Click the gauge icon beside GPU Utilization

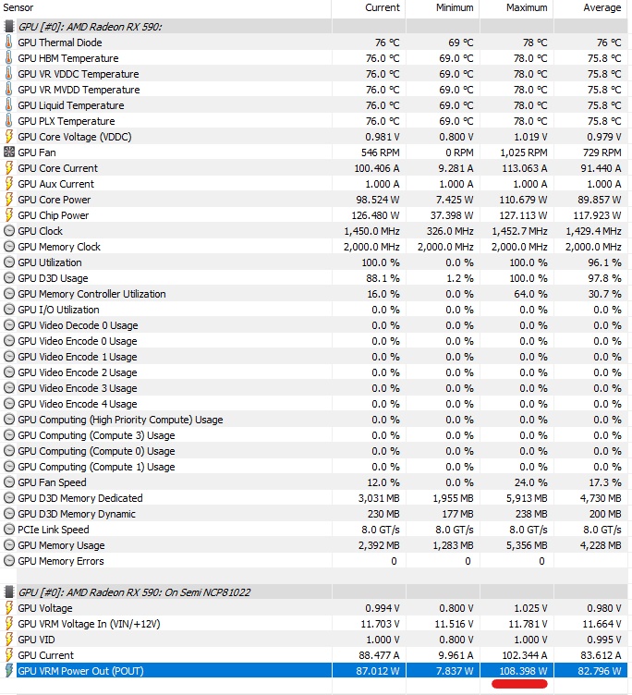coord(9,262)
